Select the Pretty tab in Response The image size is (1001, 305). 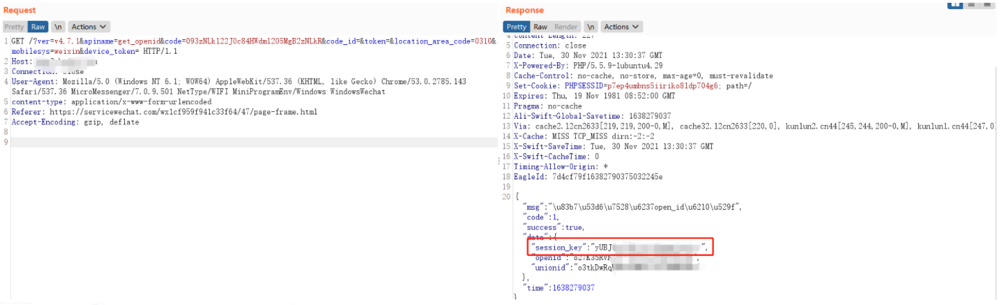coord(516,27)
